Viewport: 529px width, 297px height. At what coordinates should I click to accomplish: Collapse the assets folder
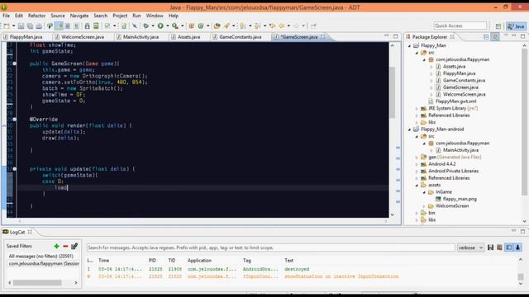tap(417, 185)
